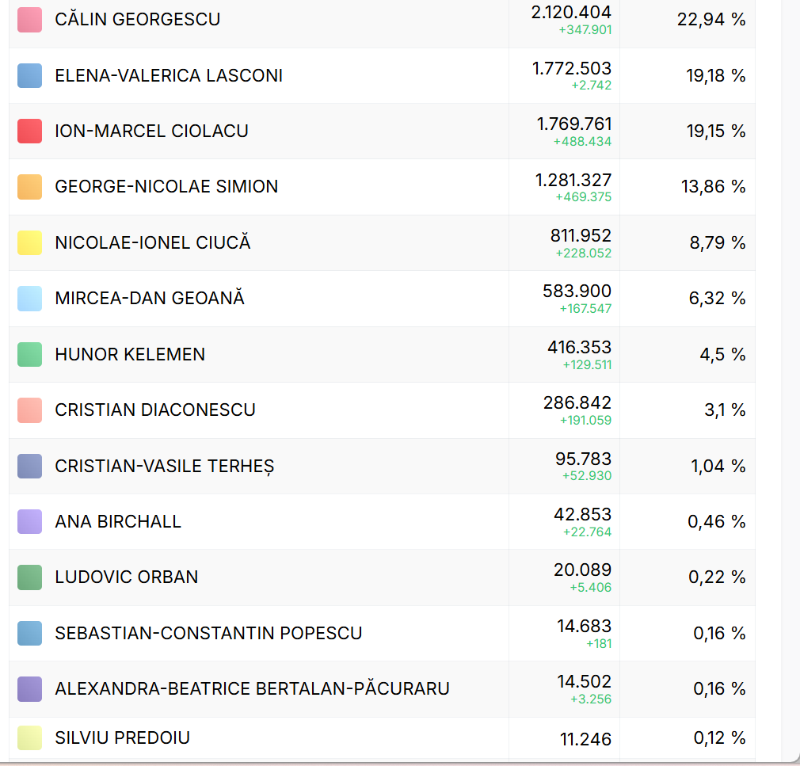Viewport: 800px width, 766px height.
Task: Click the light blue swatch beside Mircea-Dan Geoană
Action: coord(29,298)
